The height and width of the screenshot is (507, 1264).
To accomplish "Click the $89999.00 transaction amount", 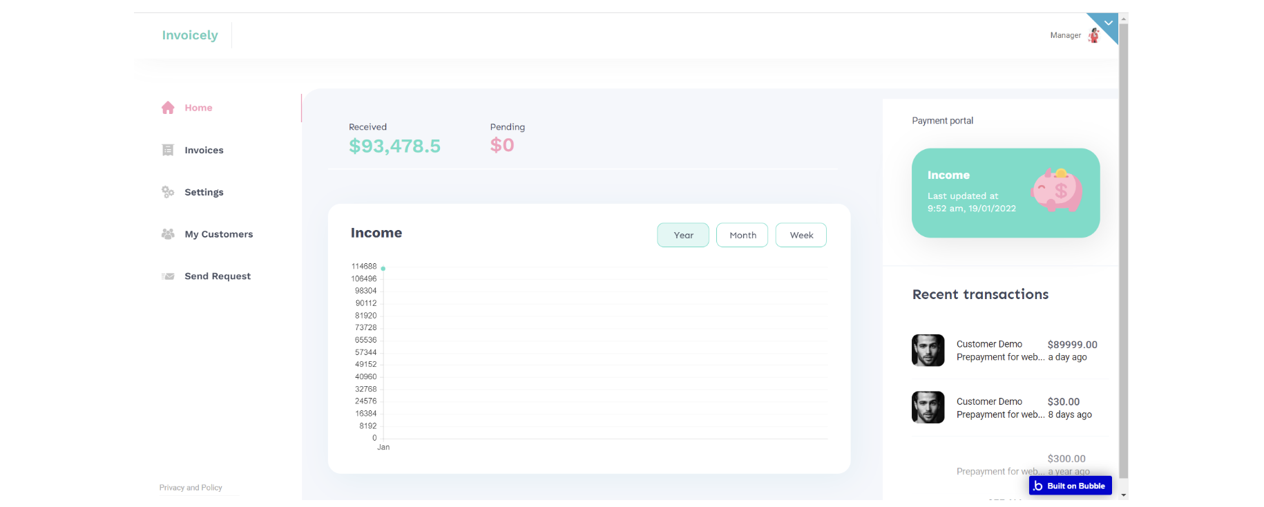I will click(1073, 345).
